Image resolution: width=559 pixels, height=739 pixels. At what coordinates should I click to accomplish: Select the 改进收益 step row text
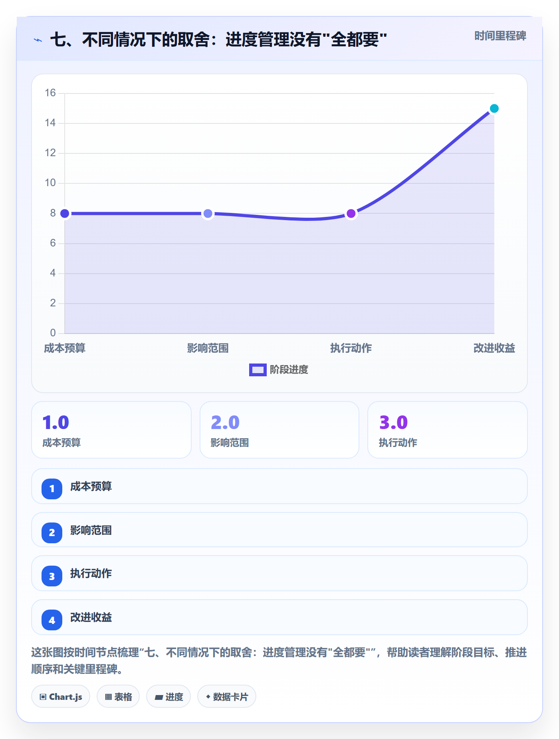click(91, 618)
